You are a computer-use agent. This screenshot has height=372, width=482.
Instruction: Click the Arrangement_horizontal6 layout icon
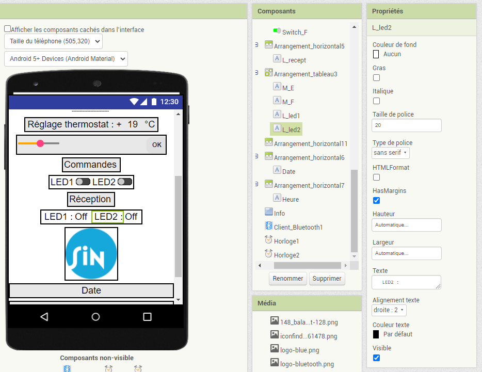tap(269, 156)
